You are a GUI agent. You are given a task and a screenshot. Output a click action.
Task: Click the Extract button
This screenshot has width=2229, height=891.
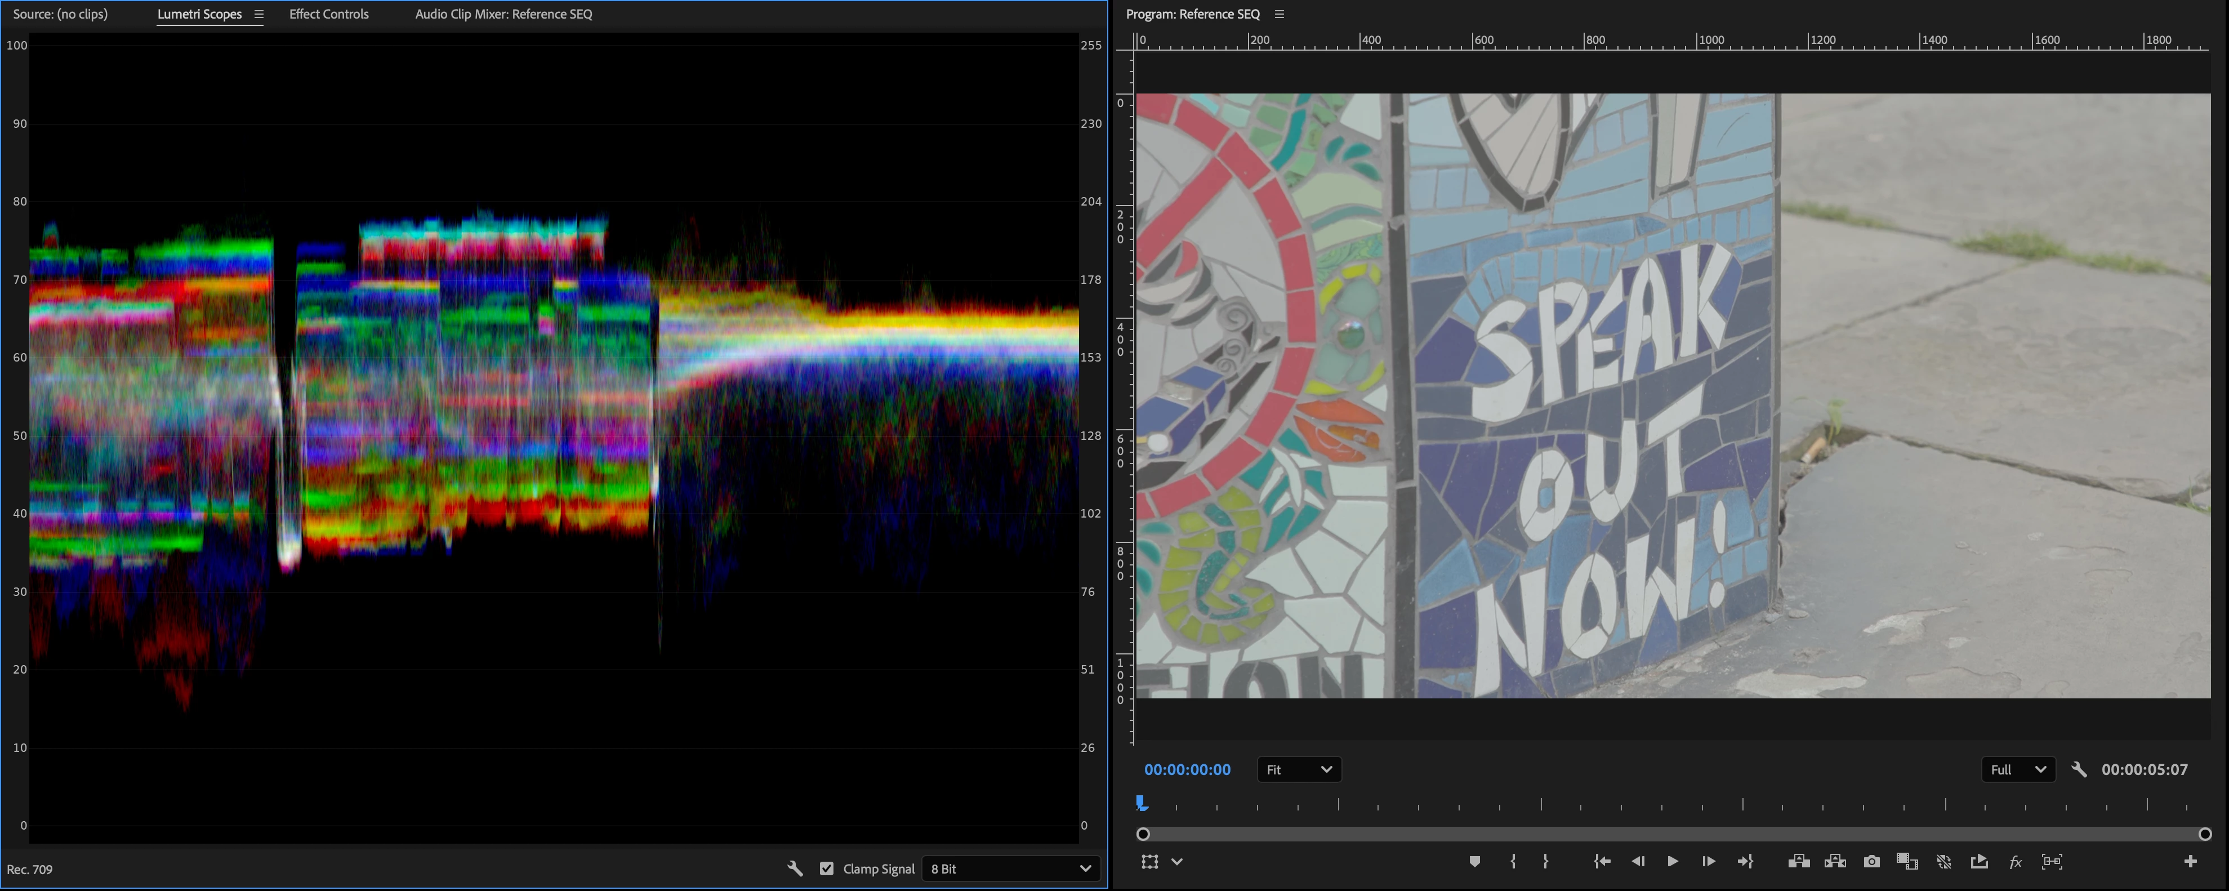1835,862
